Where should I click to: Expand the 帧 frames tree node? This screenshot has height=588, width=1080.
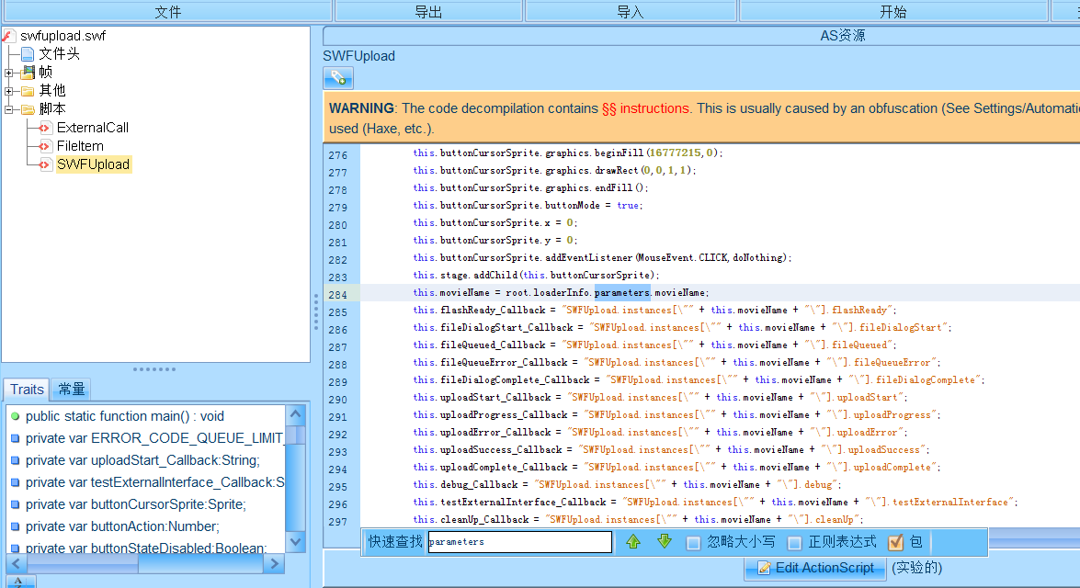tap(9, 73)
